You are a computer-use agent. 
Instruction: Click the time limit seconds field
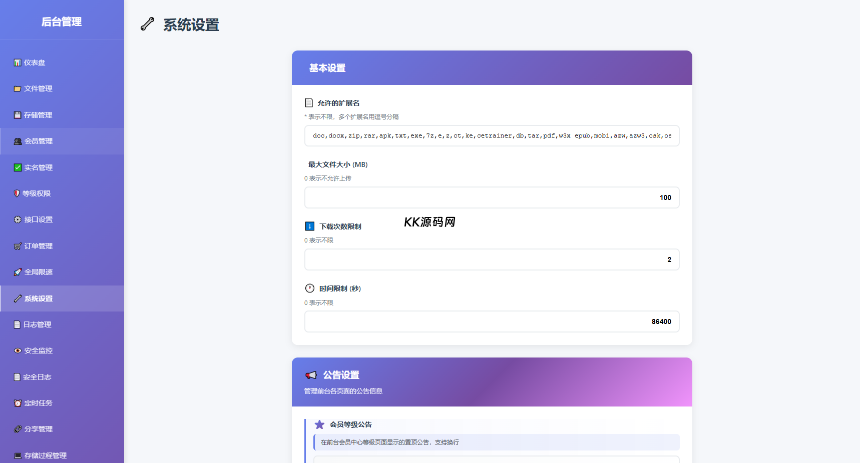pos(492,321)
